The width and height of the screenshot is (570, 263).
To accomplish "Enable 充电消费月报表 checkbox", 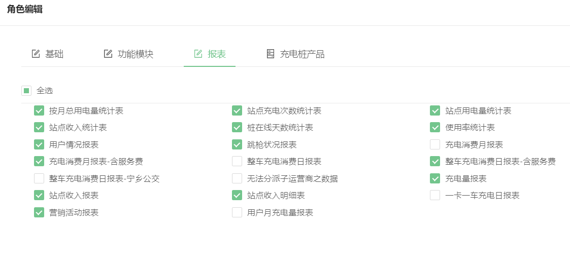I will 435,145.
